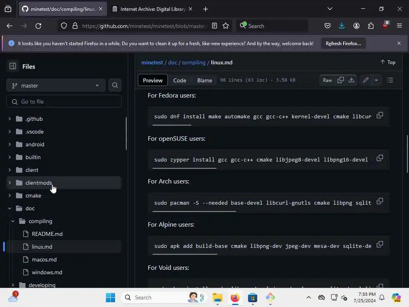409x307 pixels.
Task: Open doc breadcrumb link
Action: pyautogui.click(x=173, y=63)
